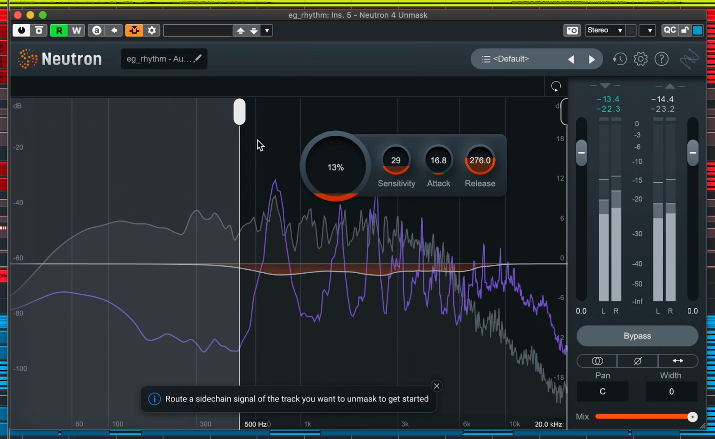This screenshot has height=439, width=715.
Task: Click output meter up-triangle indicator
Action: [669, 86]
